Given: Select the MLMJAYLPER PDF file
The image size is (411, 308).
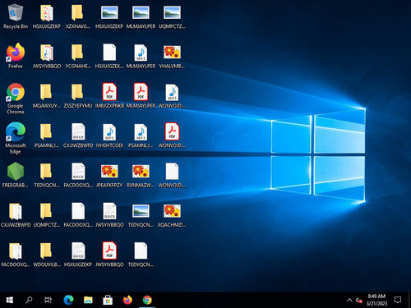Looking at the screenshot, I should pyautogui.click(x=141, y=96).
